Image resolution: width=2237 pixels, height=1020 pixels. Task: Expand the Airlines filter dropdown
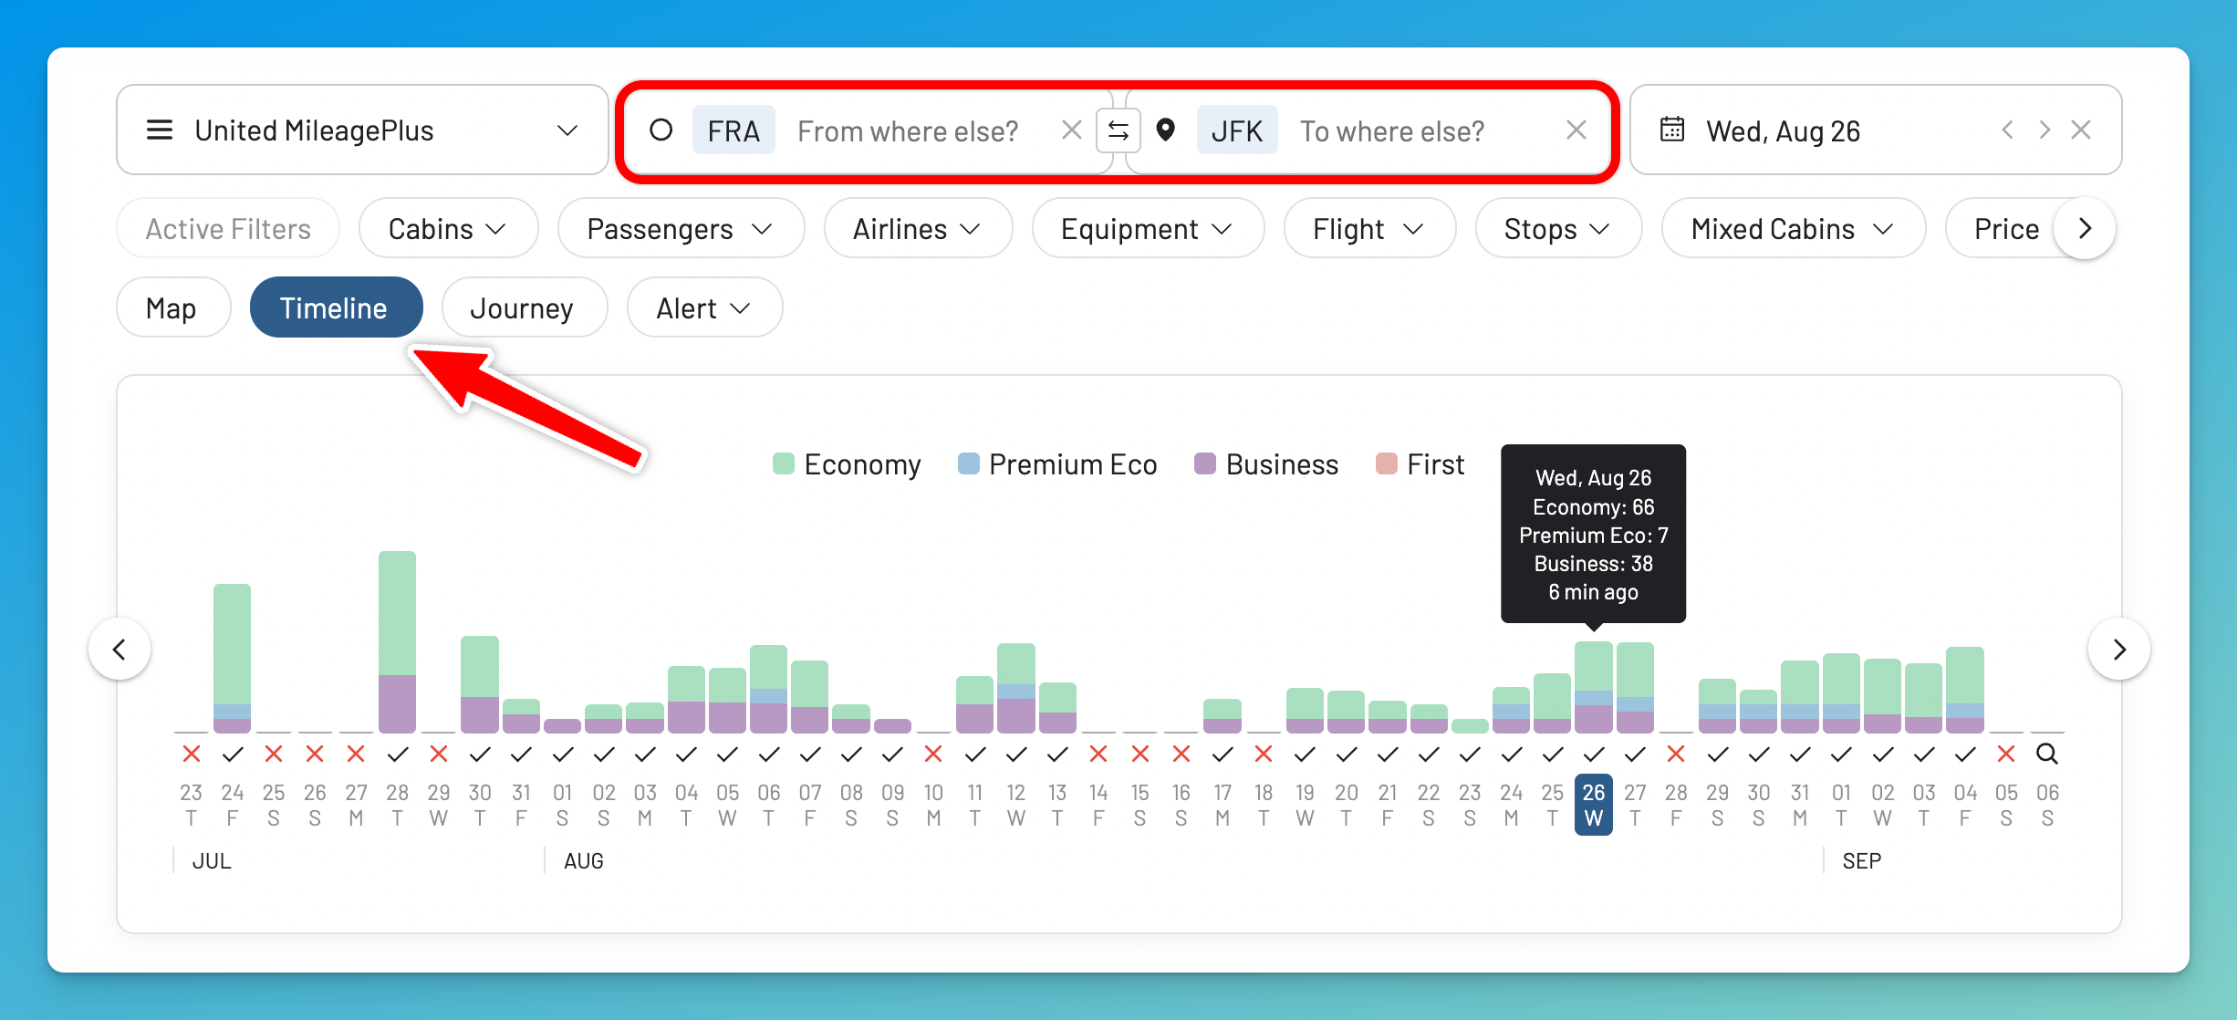pyautogui.click(x=918, y=228)
